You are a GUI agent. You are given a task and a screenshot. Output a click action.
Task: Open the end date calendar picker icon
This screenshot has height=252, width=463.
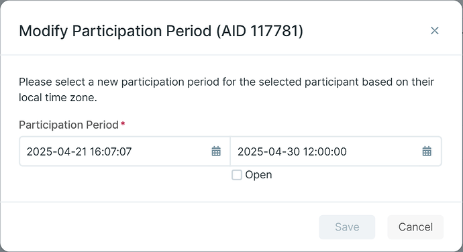(x=427, y=151)
